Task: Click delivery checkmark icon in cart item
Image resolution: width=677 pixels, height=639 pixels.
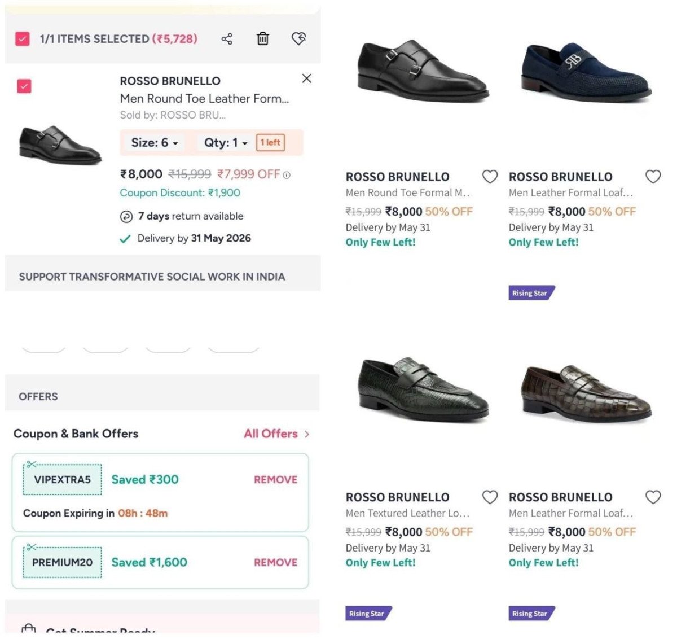Action: pyautogui.click(x=125, y=239)
